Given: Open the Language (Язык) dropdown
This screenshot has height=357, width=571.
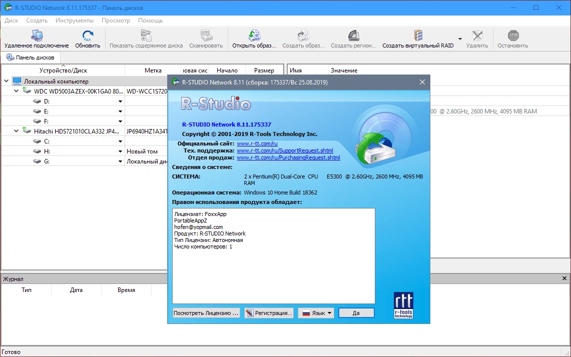Looking at the screenshot, I should (x=316, y=313).
